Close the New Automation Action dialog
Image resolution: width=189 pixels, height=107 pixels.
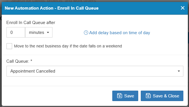pyautogui.click(x=183, y=8)
